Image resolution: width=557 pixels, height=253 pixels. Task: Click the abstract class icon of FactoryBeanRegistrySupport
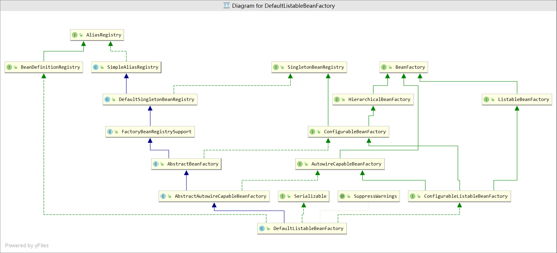(x=110, y=132)
